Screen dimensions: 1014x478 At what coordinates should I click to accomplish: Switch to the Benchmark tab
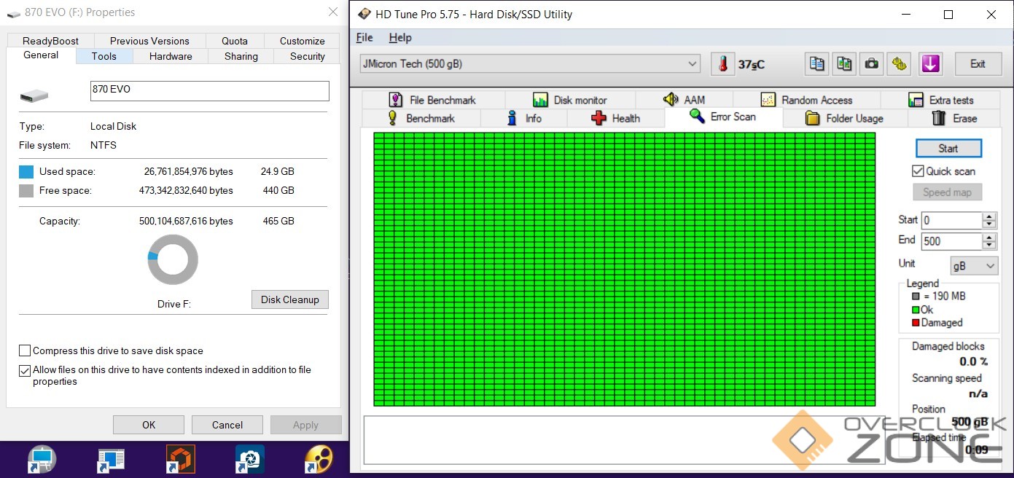421,118
